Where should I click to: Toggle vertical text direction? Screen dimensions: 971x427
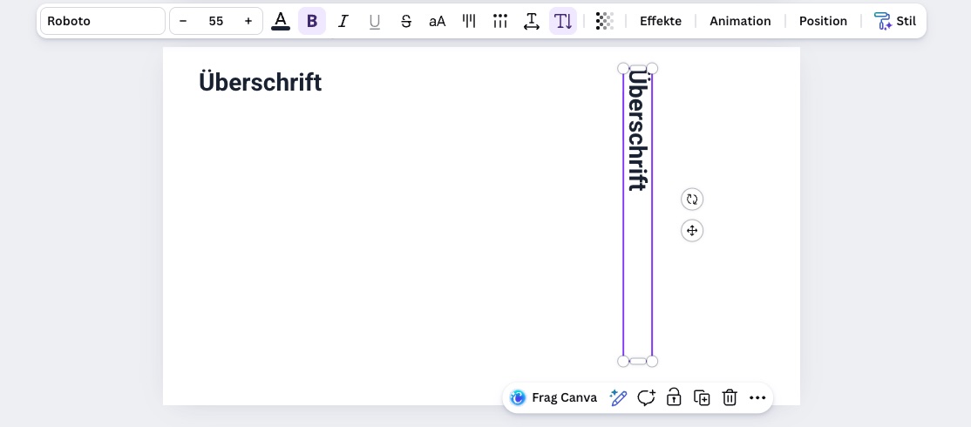(x=563, y=21)
